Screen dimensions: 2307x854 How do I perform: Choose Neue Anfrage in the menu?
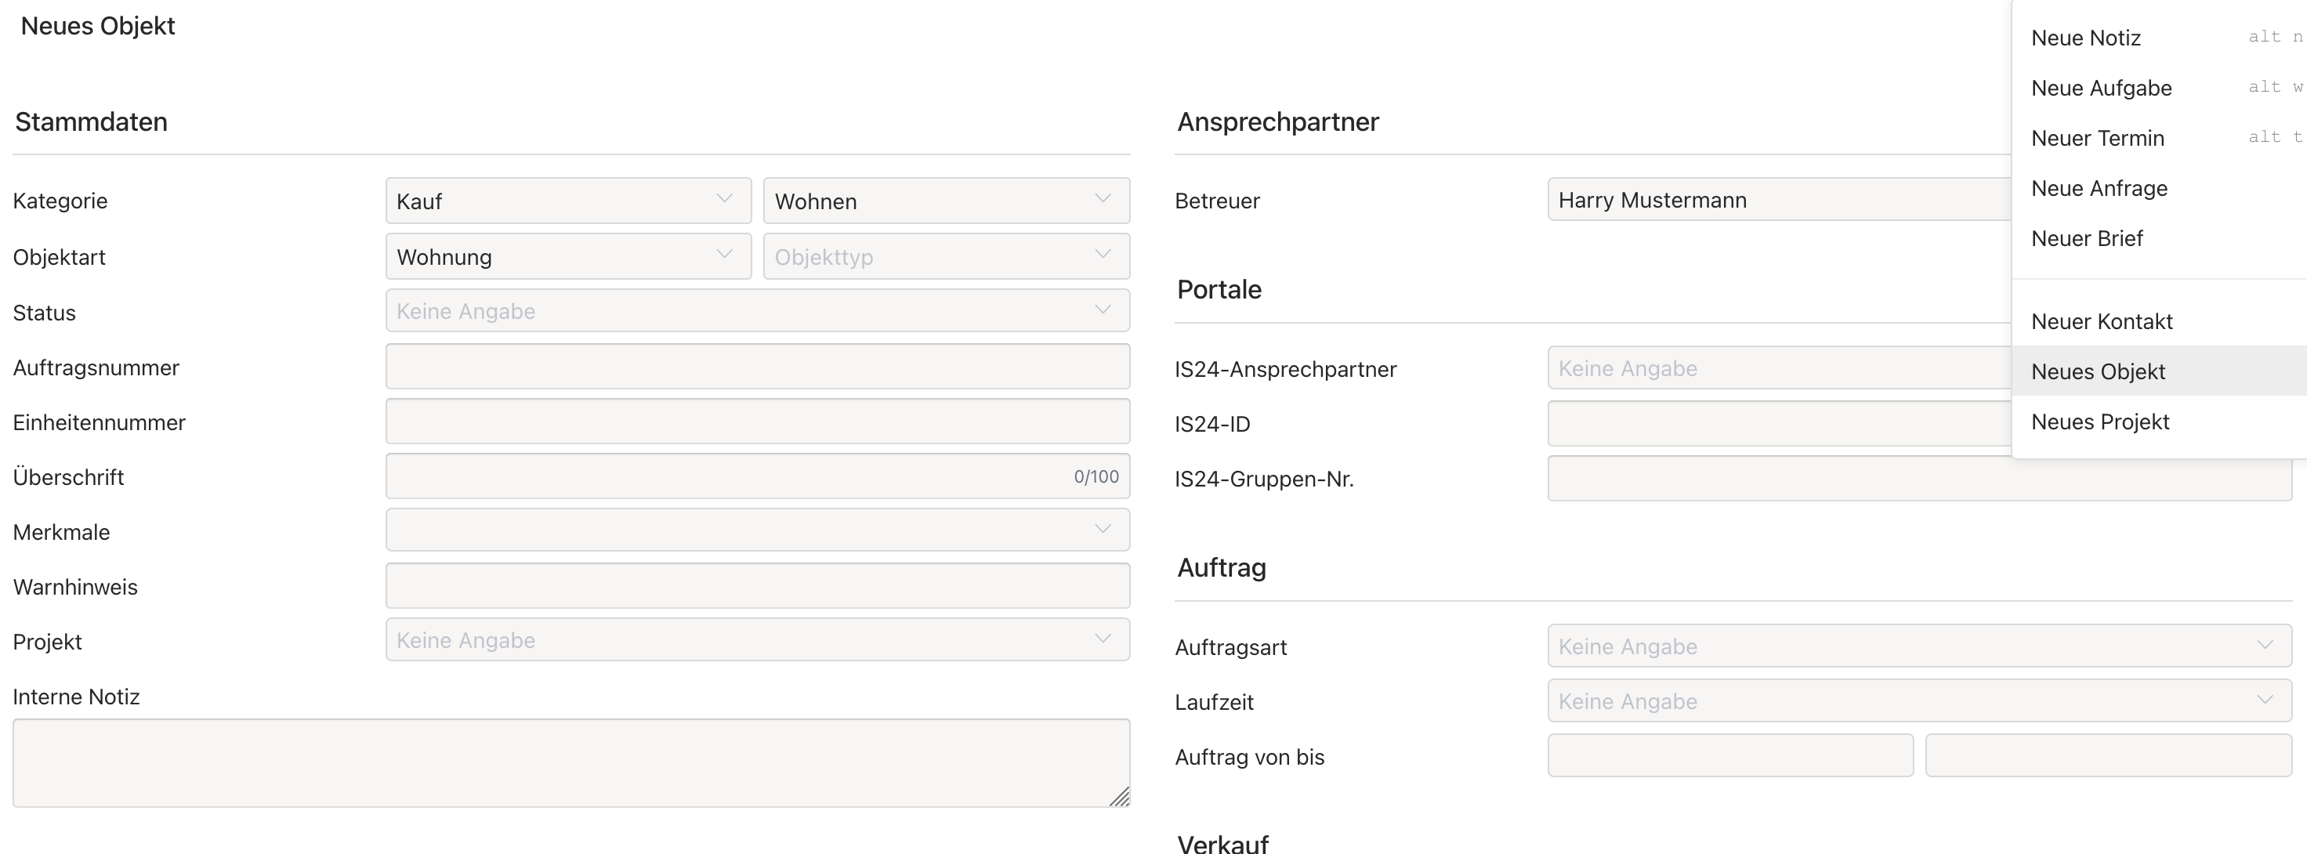(x=2159, y=188)
